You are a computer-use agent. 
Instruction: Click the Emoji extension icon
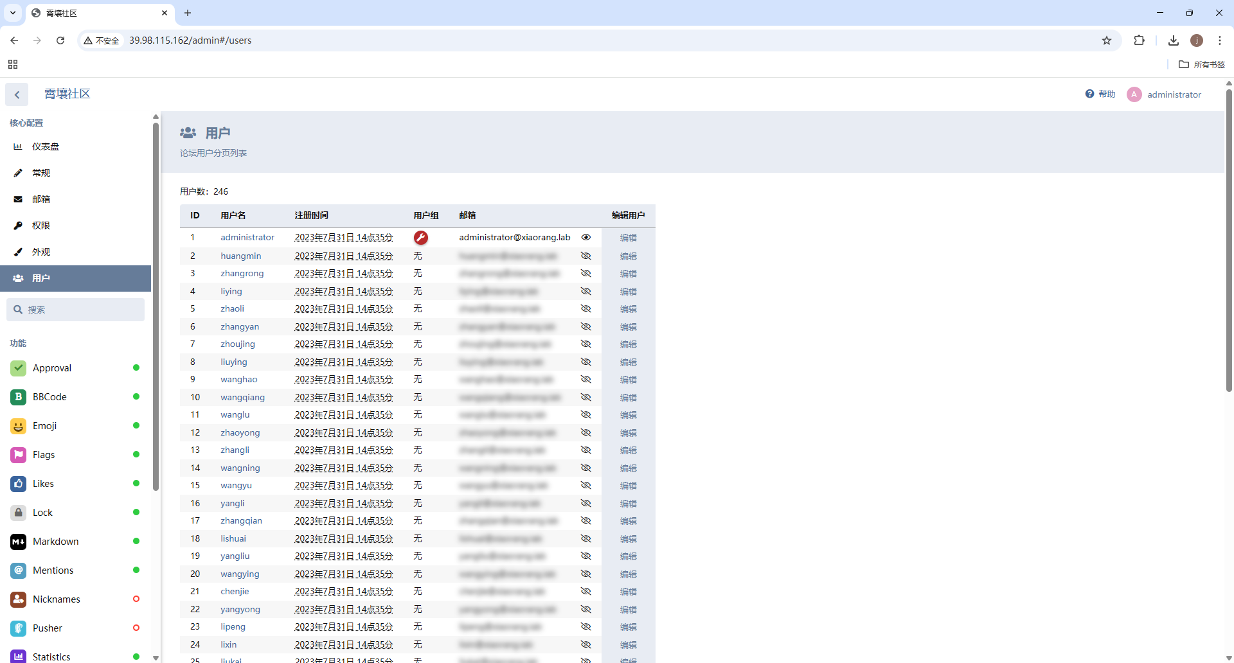18,426
